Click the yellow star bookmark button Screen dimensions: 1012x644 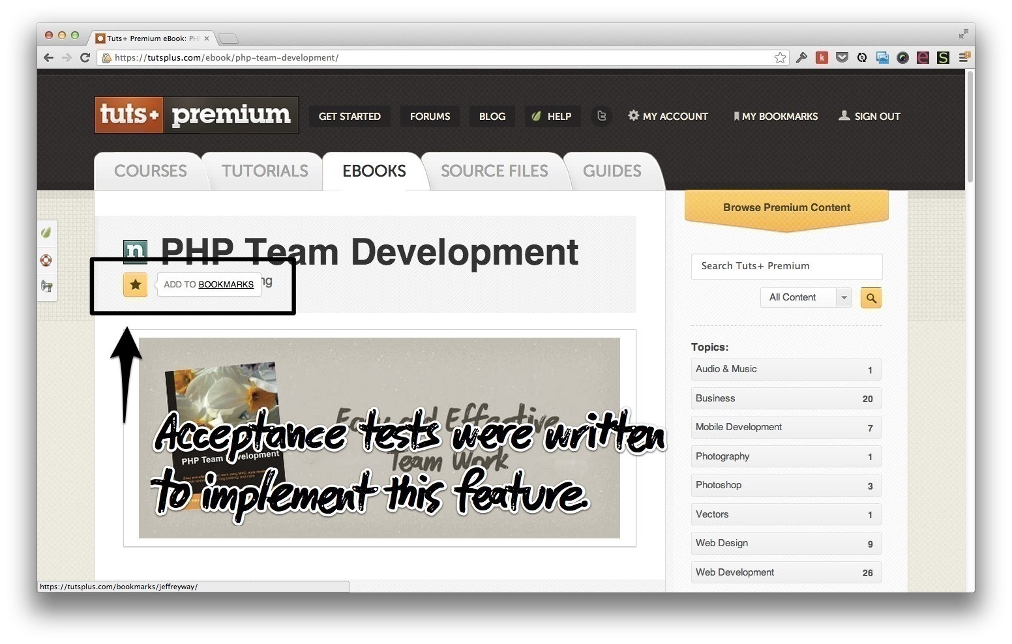[x=136, y=284]
